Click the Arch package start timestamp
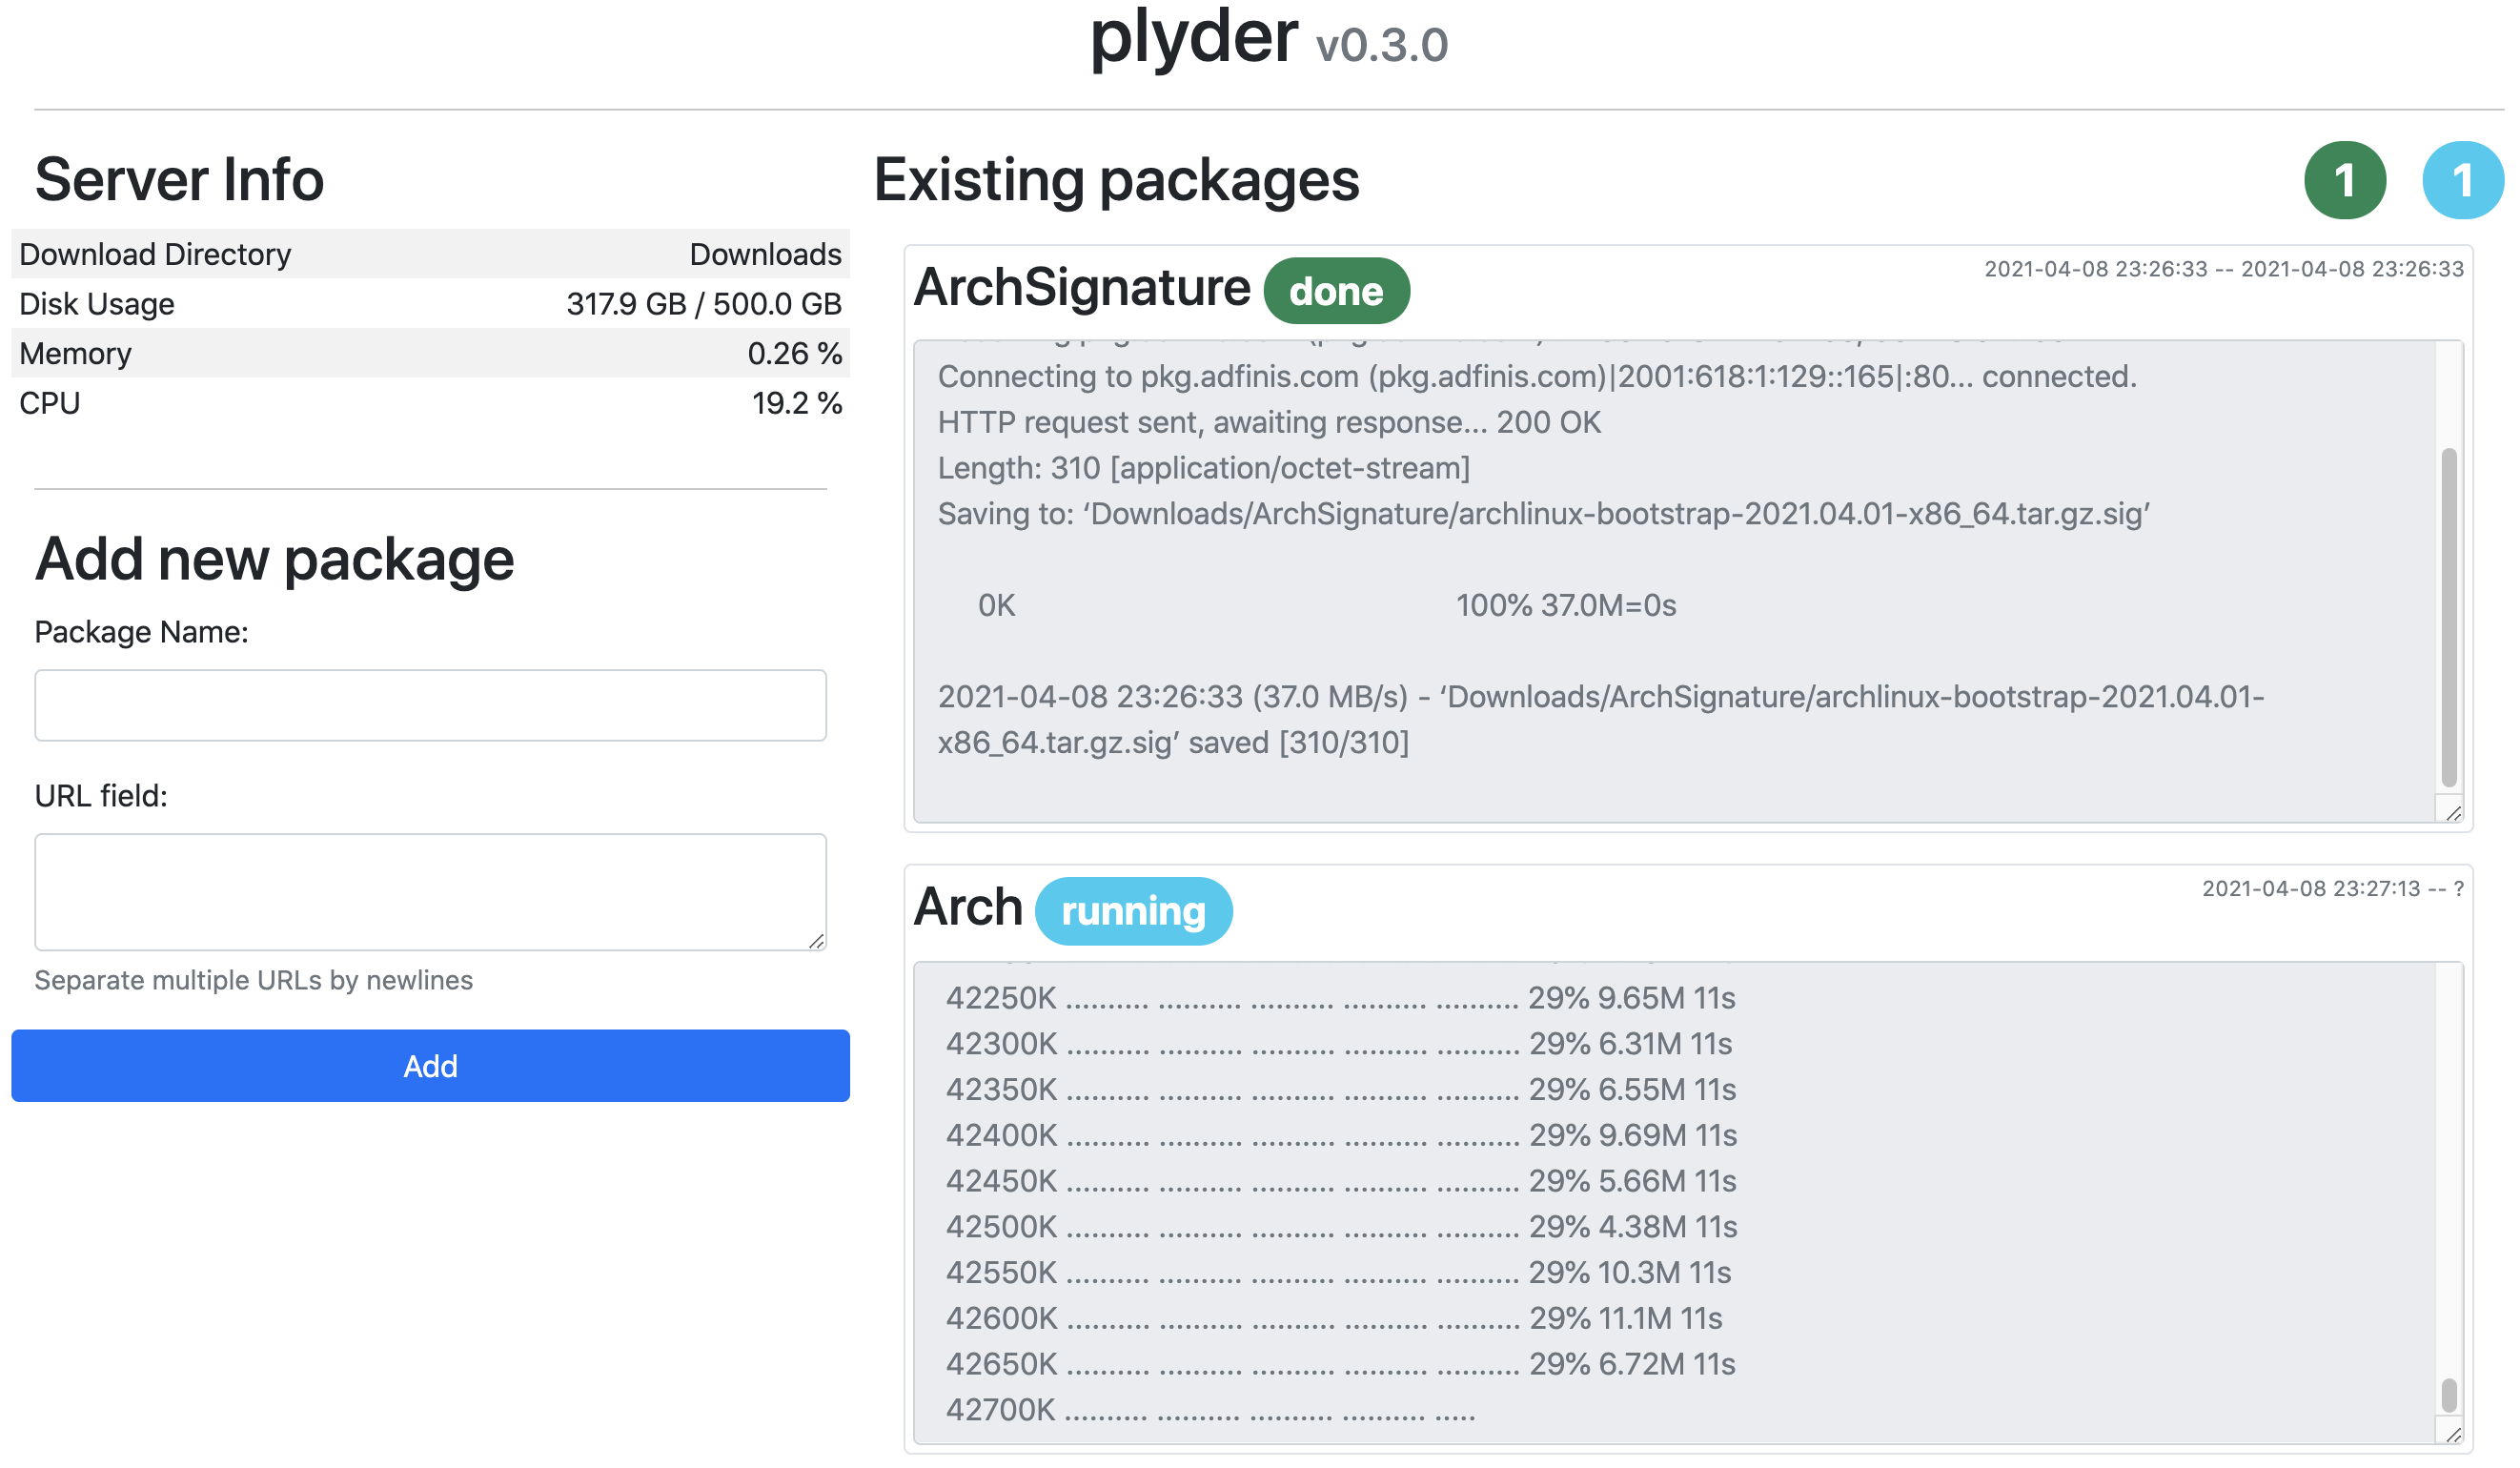Image resolution: width=2520 pixels, height=1468 pixels. pos(2310,889)
